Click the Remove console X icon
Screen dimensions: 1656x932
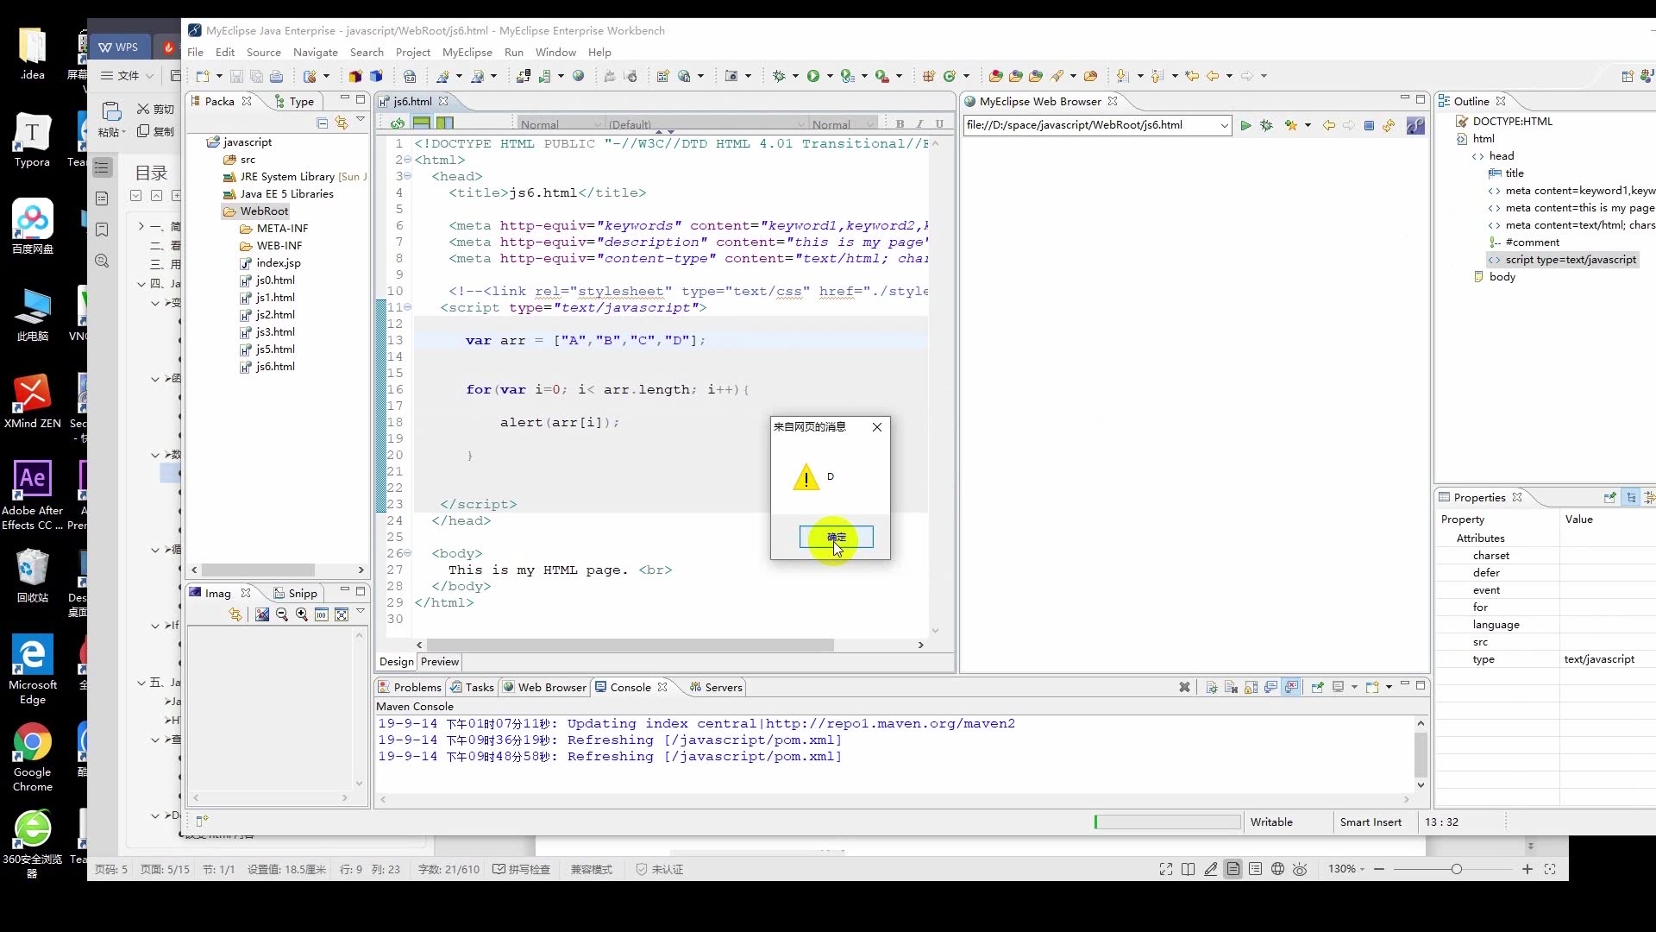1184,687
